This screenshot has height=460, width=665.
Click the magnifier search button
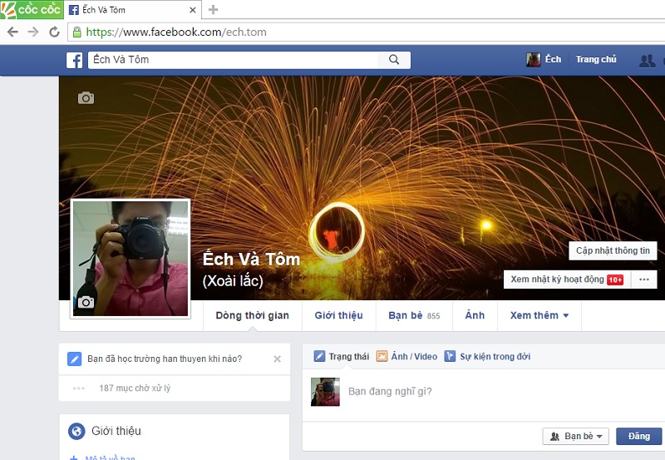point(394,60)
